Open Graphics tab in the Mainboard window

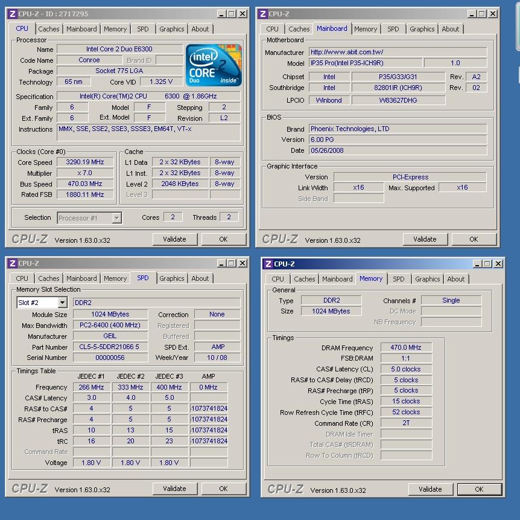point(422,29)
